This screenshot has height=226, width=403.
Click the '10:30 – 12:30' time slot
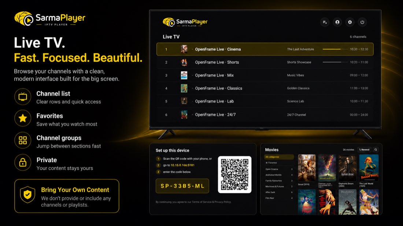click(x=359, y=49)
